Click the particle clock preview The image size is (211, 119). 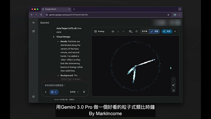point(135,66)
